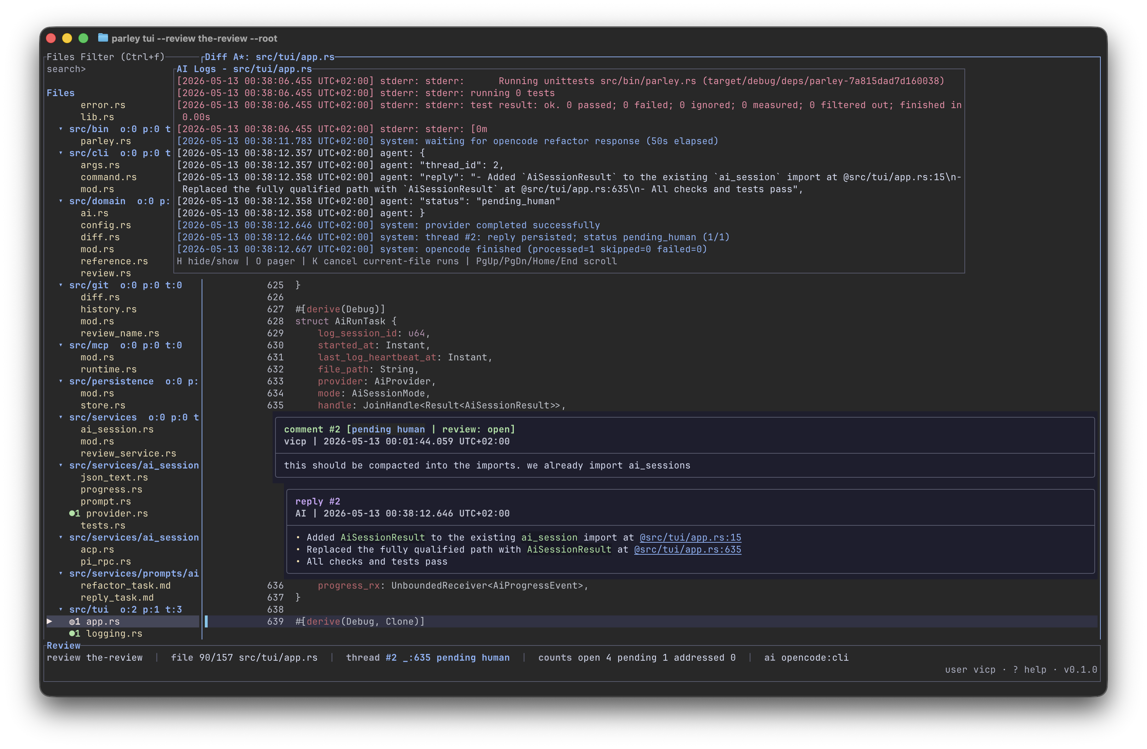Click 'opencode finished' log line
The height and width of the screenshot is (749, 1147).
441,249
